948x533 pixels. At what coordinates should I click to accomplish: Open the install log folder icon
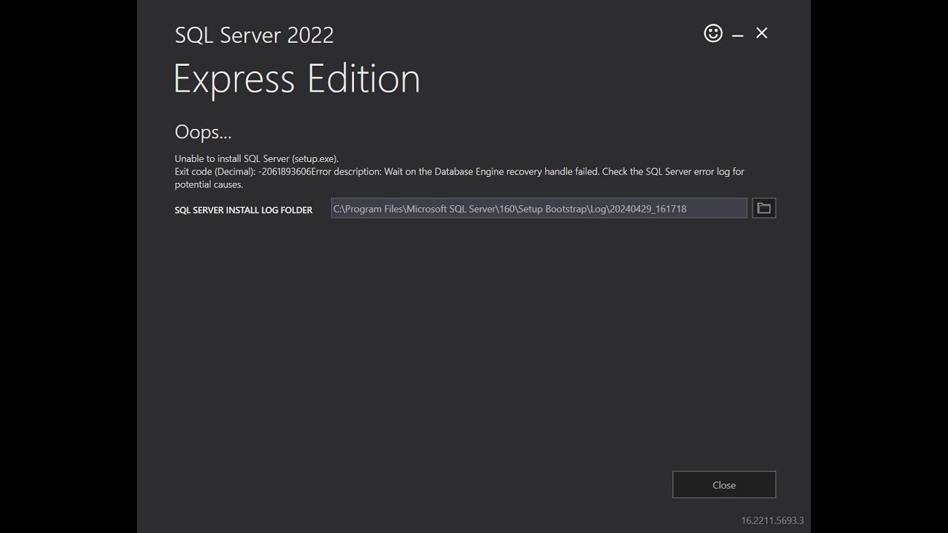[764, 209]
